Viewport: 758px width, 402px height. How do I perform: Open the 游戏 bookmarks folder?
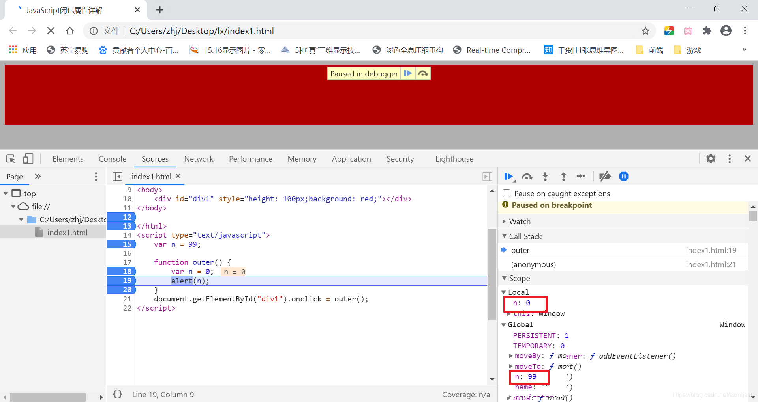687,50
